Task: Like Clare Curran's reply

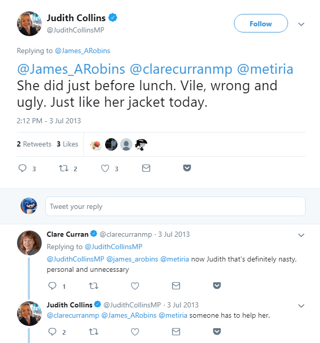Action: [135, 286]
